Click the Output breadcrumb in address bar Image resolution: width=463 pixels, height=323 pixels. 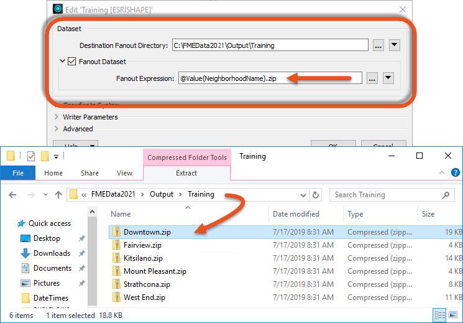[x=162, y=194]
